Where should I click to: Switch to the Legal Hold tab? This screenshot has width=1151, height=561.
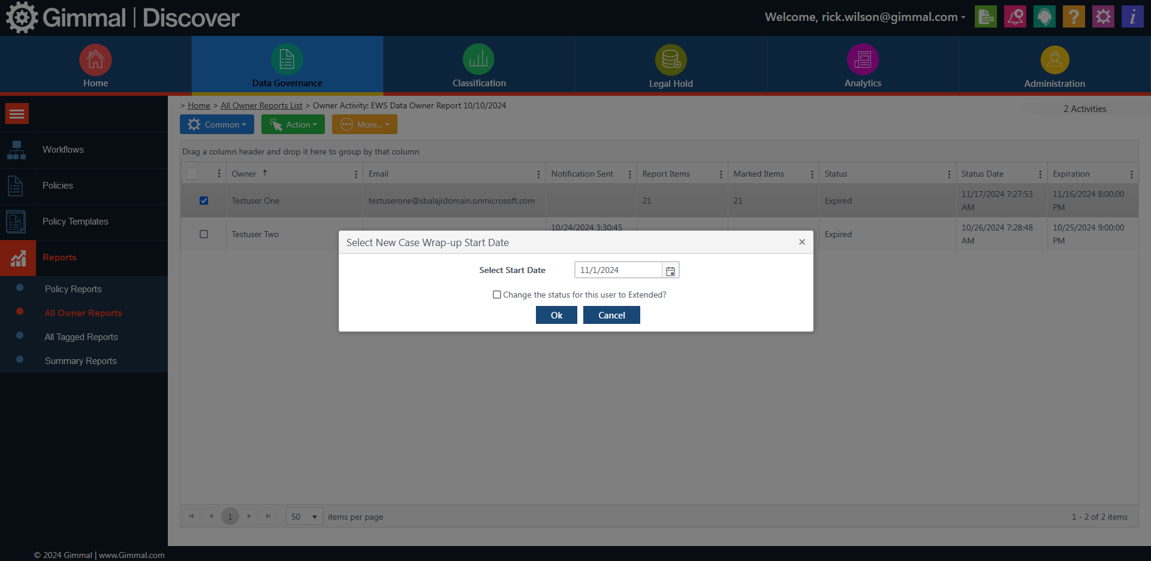click(x=671, y=65)
